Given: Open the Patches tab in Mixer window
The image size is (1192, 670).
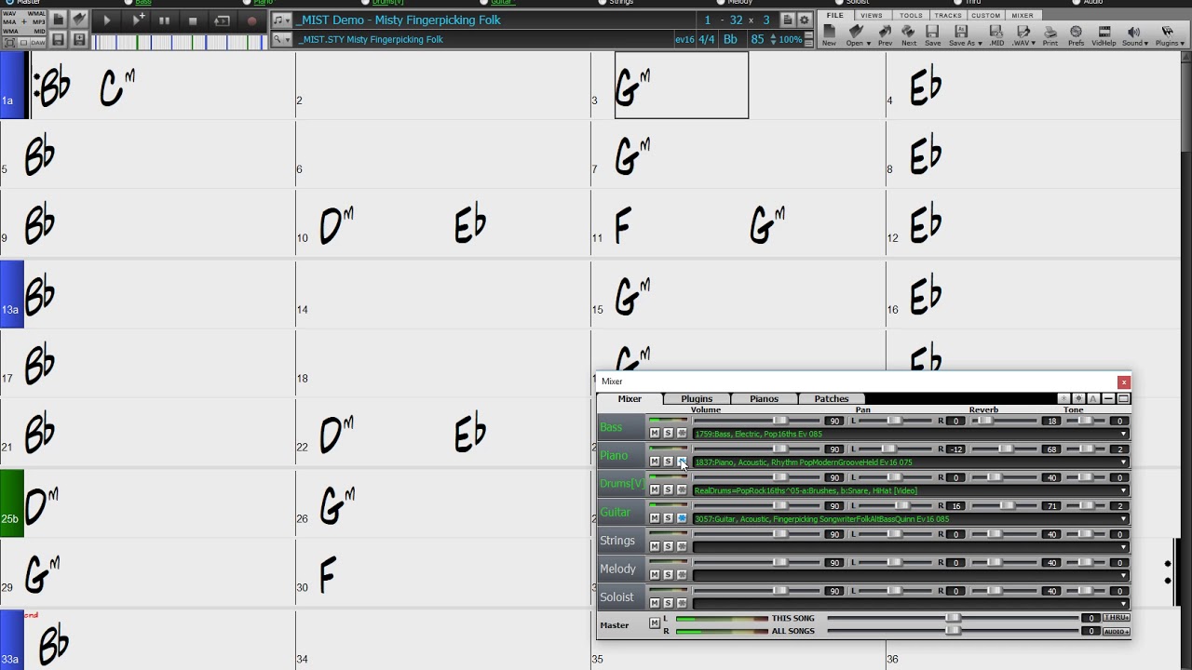Looking at the screenshot, I should click(x=832, y=398).
